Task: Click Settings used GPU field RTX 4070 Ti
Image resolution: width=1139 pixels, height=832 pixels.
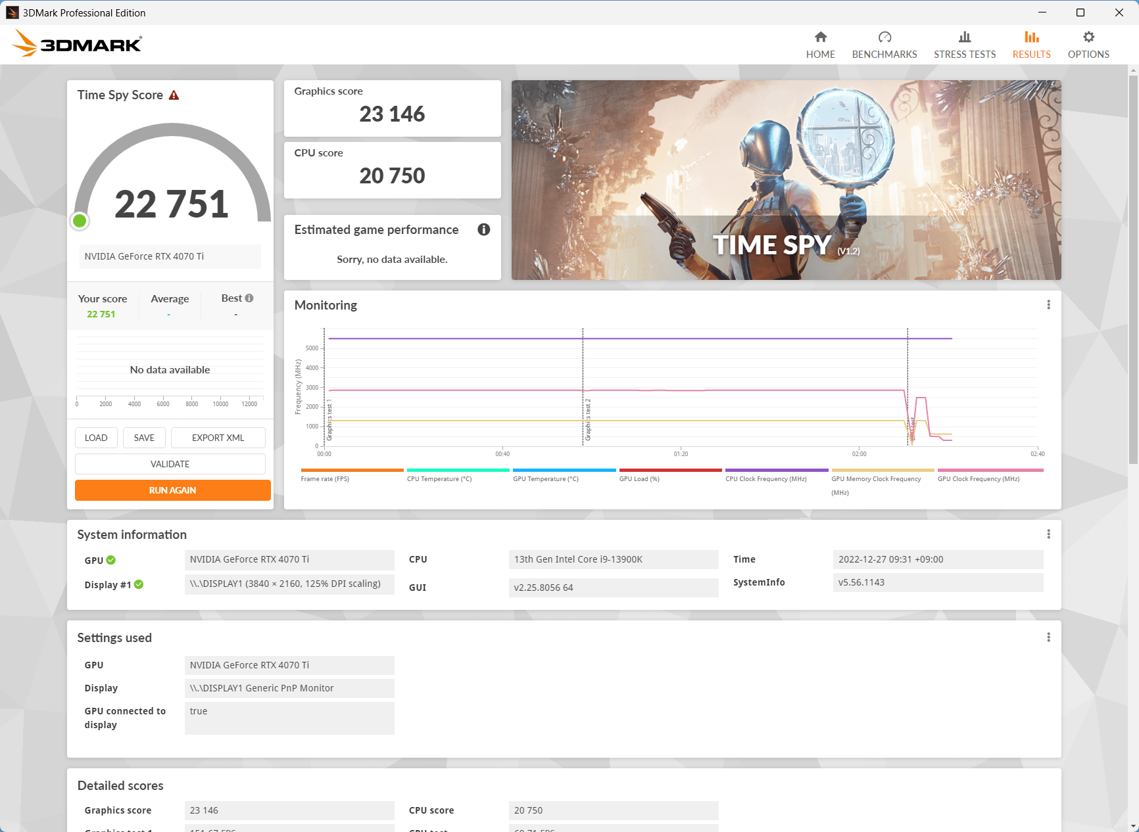Action: pos(289,665)
